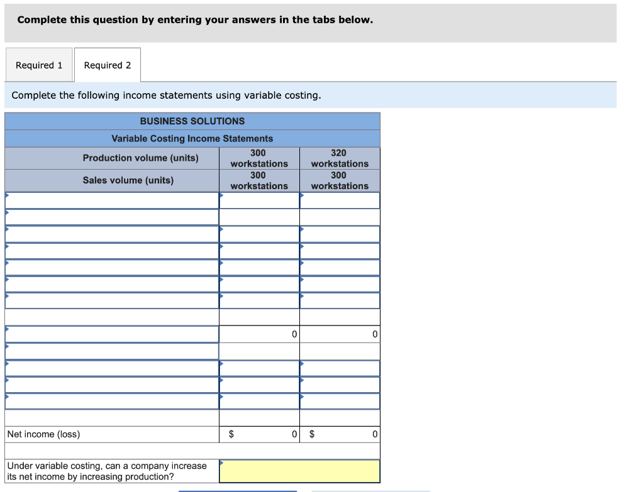The height and width of the screenshot is (492, 644).
Task: Open the yellow answer dropdown about increasing production
Action: [x=299, y=471]
